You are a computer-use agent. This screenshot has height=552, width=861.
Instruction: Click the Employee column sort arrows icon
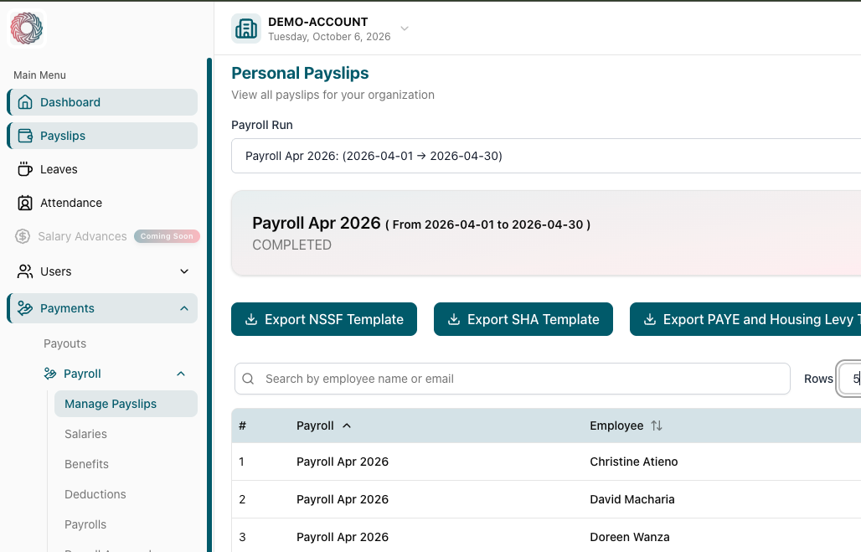tap(657, 426)
